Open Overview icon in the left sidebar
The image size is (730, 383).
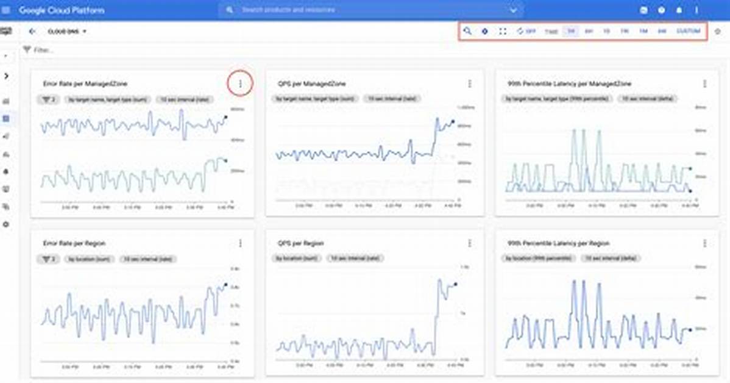(x=6, y=101)
